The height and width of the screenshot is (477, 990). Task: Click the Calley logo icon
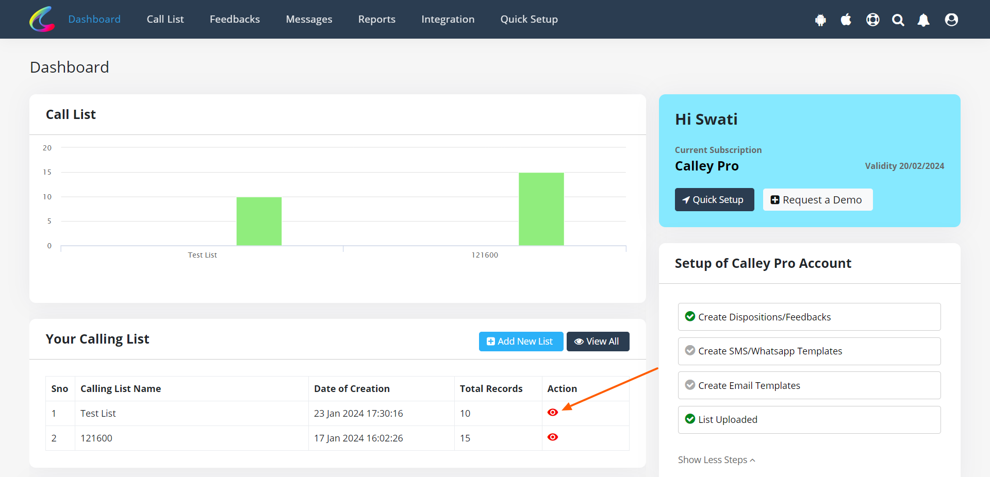coord(42,19)
